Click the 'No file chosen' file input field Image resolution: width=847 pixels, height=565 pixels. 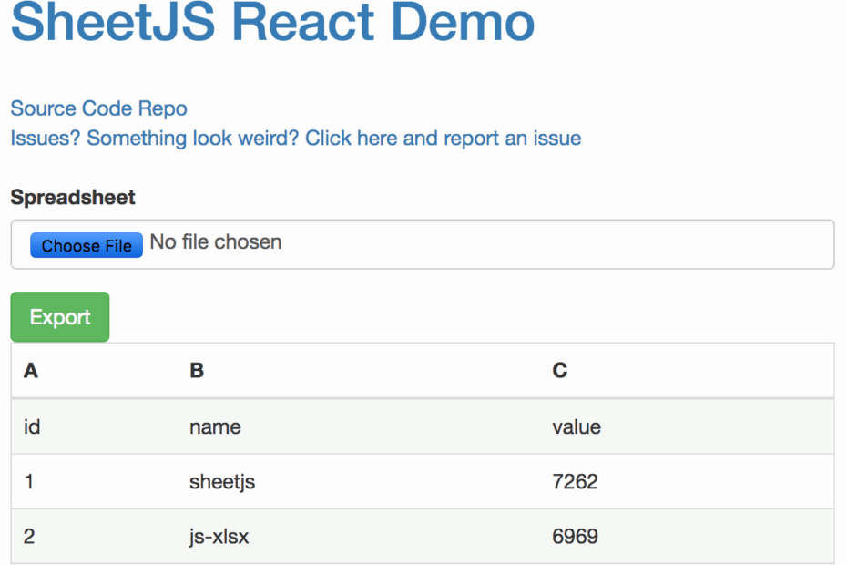(x=423, y=244)
